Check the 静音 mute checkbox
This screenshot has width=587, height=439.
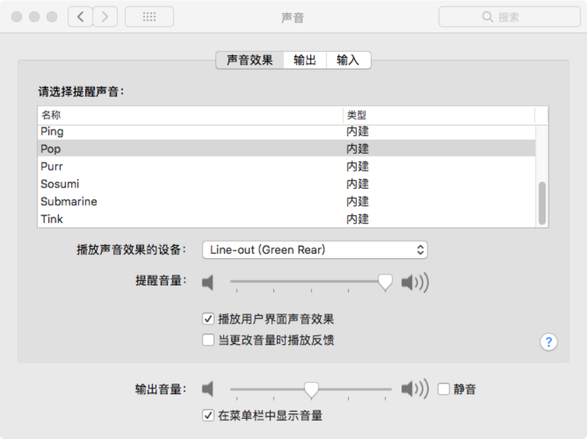tap(445, 388)
